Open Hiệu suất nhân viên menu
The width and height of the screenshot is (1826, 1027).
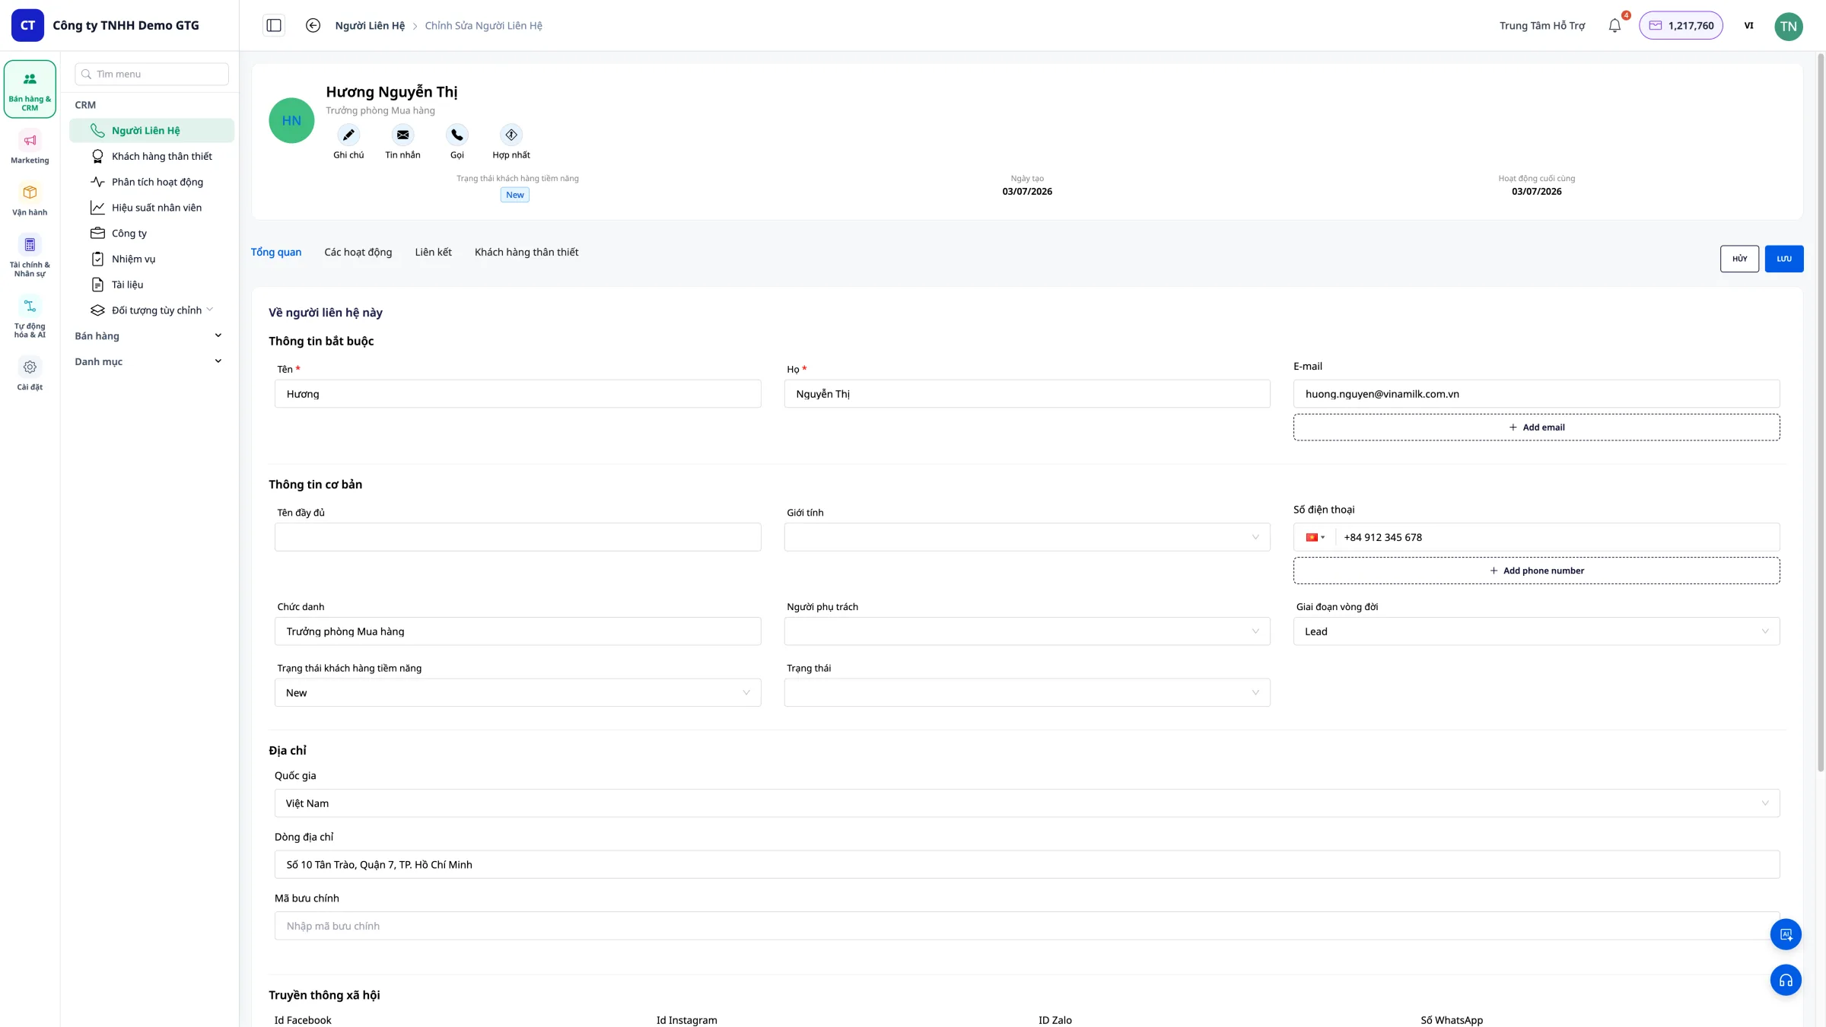point(151,208)
